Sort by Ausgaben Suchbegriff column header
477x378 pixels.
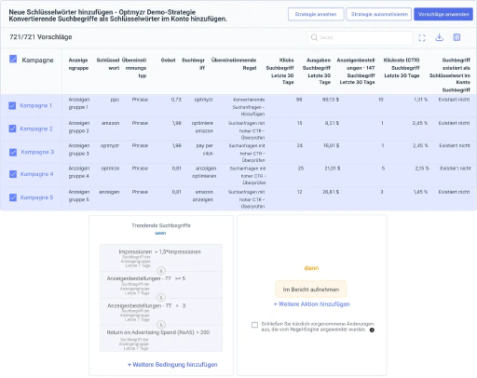(x=317, y=71)
